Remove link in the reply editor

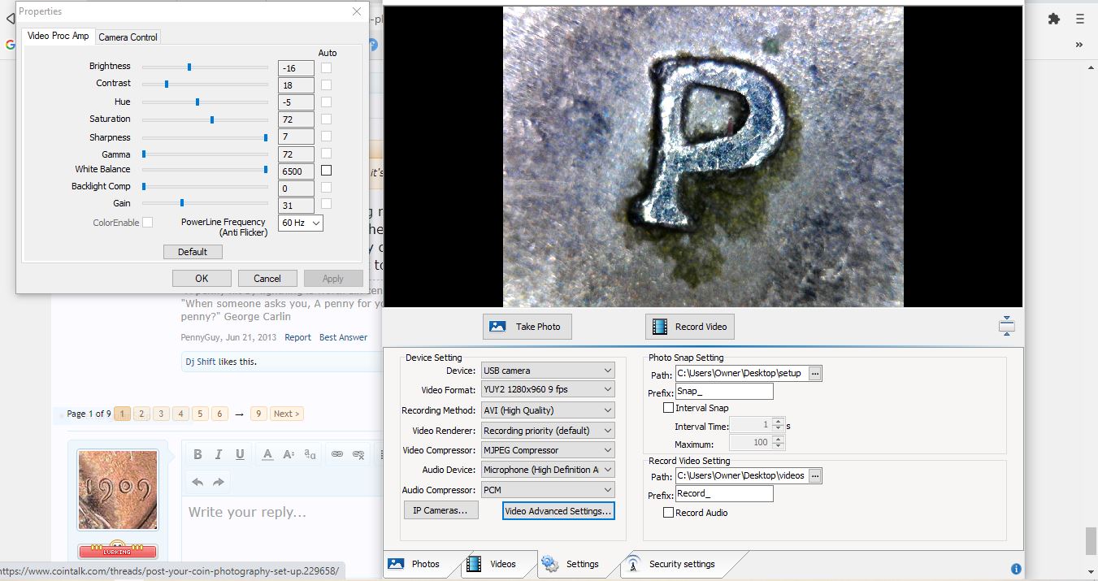coord(358,454)
